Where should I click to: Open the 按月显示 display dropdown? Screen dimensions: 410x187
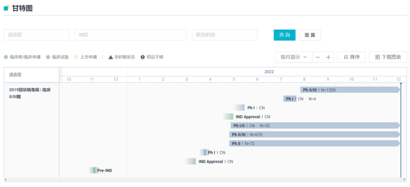(293, 57)
